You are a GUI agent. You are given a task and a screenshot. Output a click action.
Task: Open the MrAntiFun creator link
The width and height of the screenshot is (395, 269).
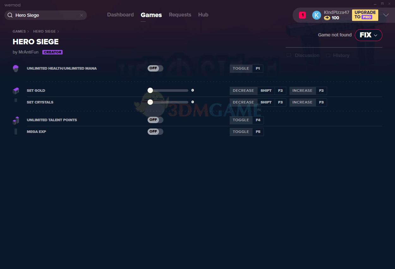point(28,52)
